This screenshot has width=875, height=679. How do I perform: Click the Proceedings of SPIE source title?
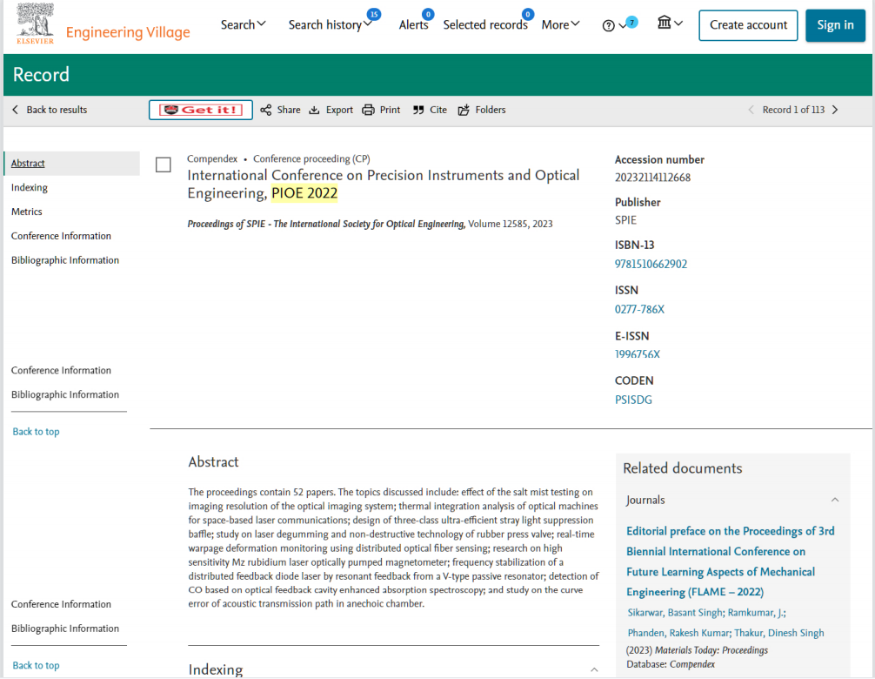click(326, 224)
